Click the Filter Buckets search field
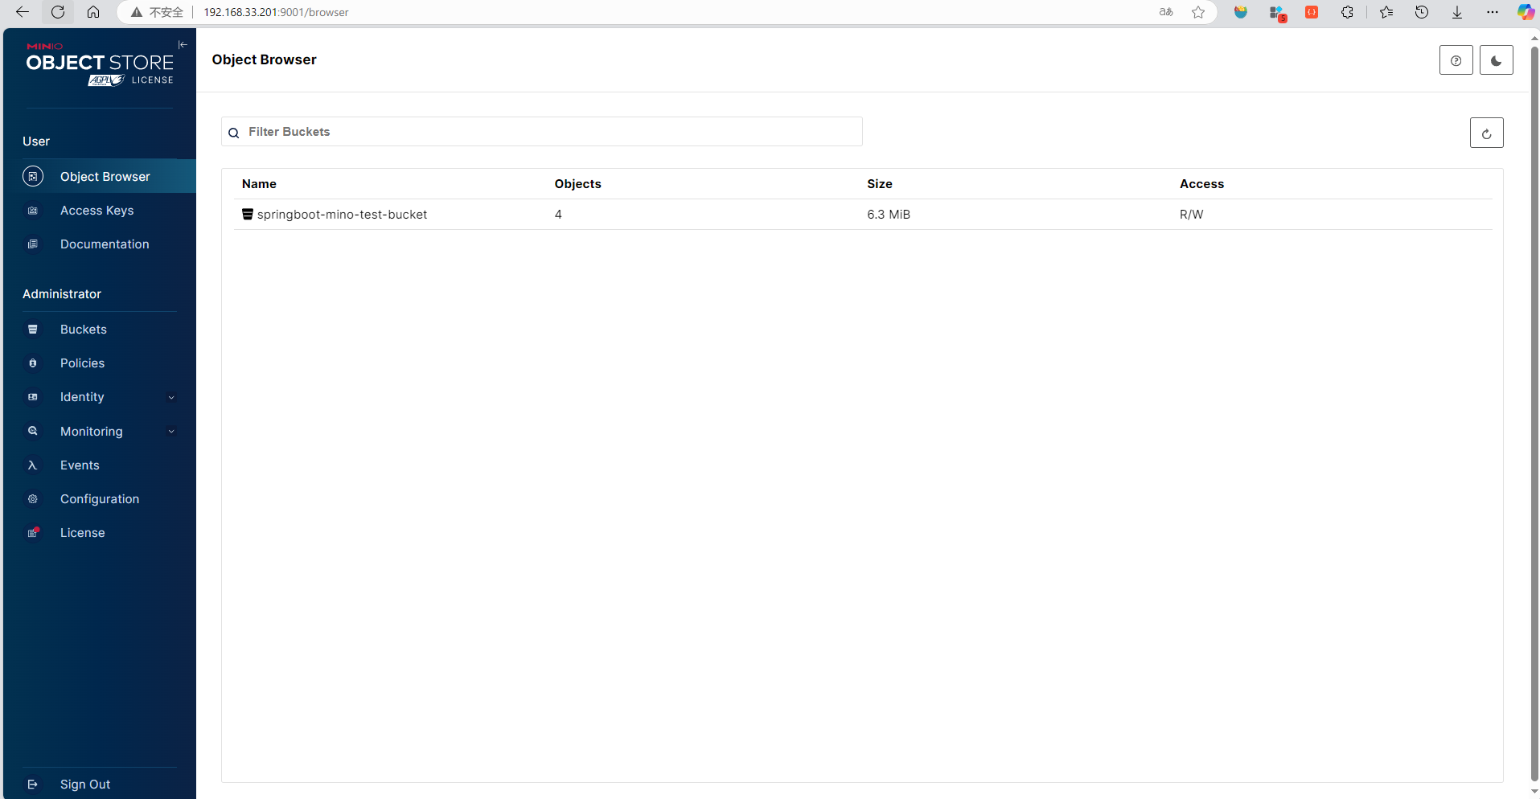1540x799 pixels. [x=541, y=132]
